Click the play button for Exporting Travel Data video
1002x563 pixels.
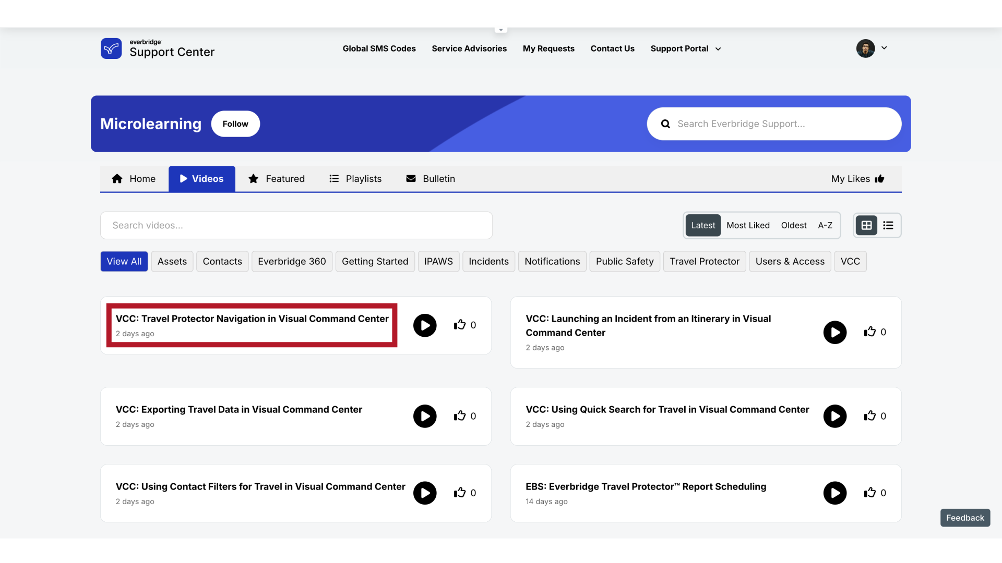[425, 416]
